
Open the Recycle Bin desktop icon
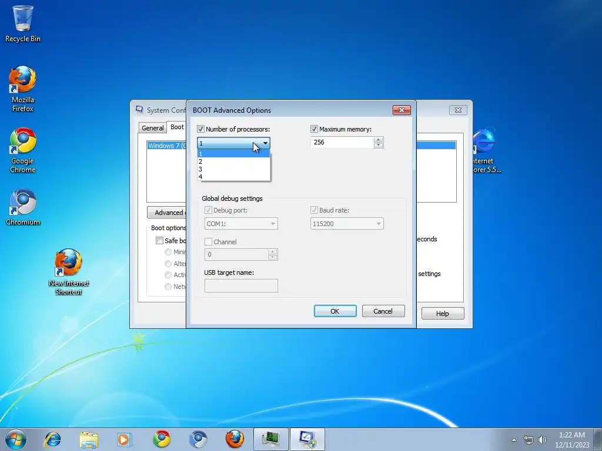coord(23,23)
